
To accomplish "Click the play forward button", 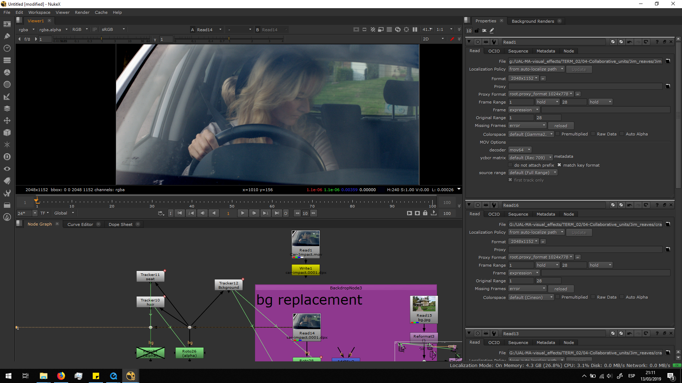I will click(242, 213).
